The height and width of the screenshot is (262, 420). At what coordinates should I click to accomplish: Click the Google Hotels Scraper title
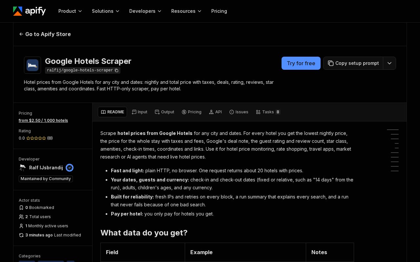[x=88, y=61]
